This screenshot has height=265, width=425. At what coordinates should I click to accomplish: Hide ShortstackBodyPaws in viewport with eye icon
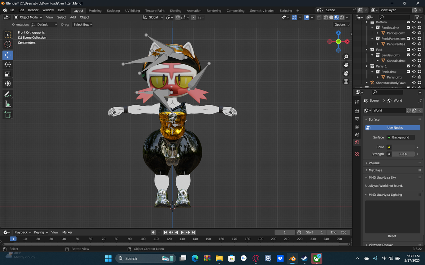pyautogui.click(x=414, y=82)
